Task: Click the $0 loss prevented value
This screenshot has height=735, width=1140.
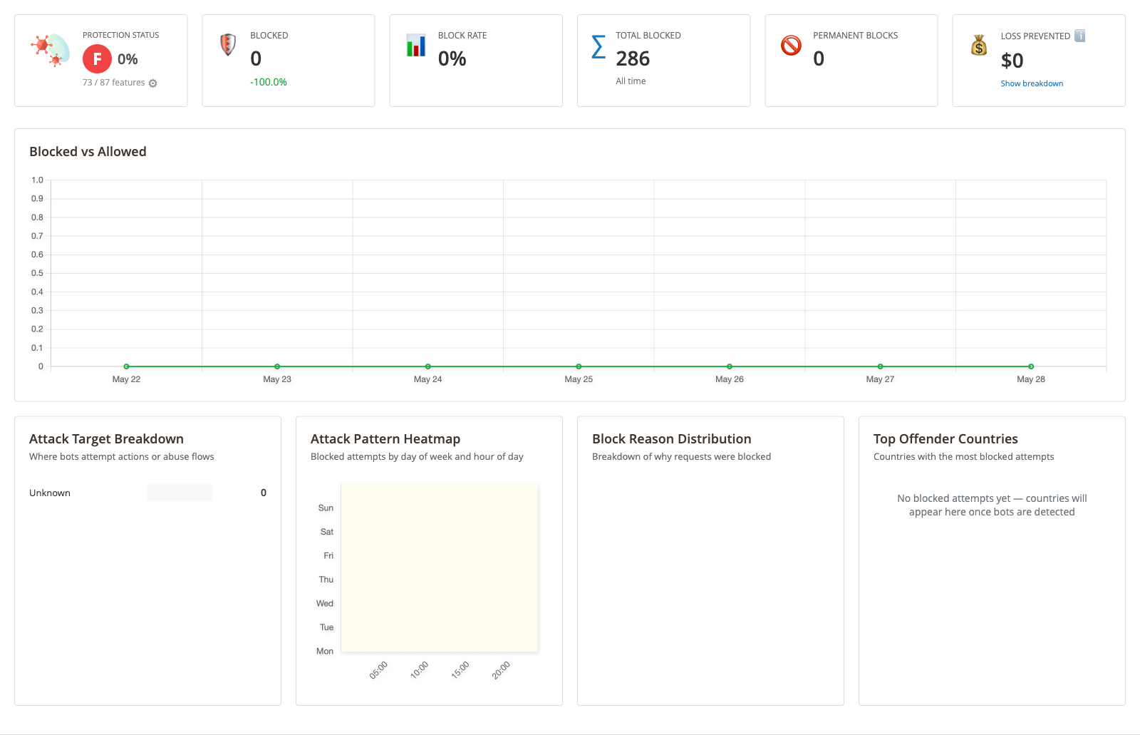Action: click(1012, 61)
